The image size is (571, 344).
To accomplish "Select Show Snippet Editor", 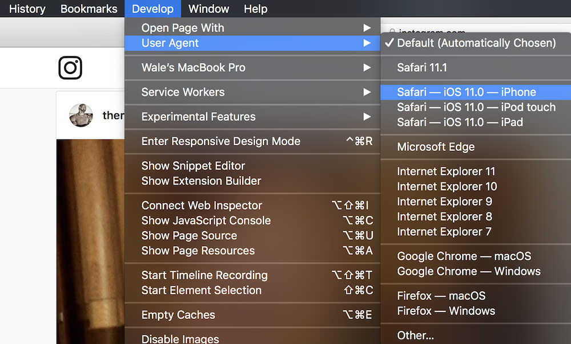I will (x=252, y=166).
